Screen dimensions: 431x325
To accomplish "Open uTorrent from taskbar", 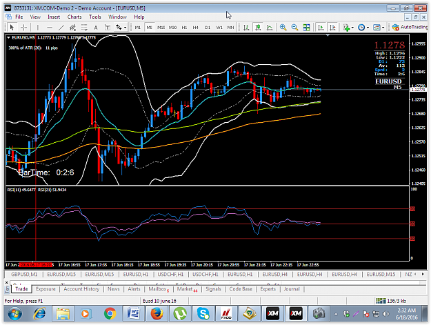I will (180, 314).
